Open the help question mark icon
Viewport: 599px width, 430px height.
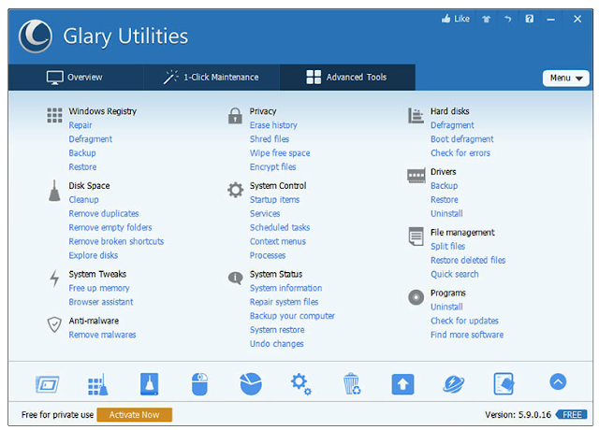coord(529,19)
